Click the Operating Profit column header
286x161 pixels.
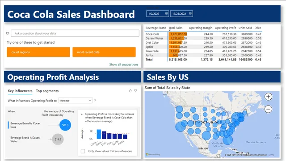pyautogui.click(x=225, y=28)
